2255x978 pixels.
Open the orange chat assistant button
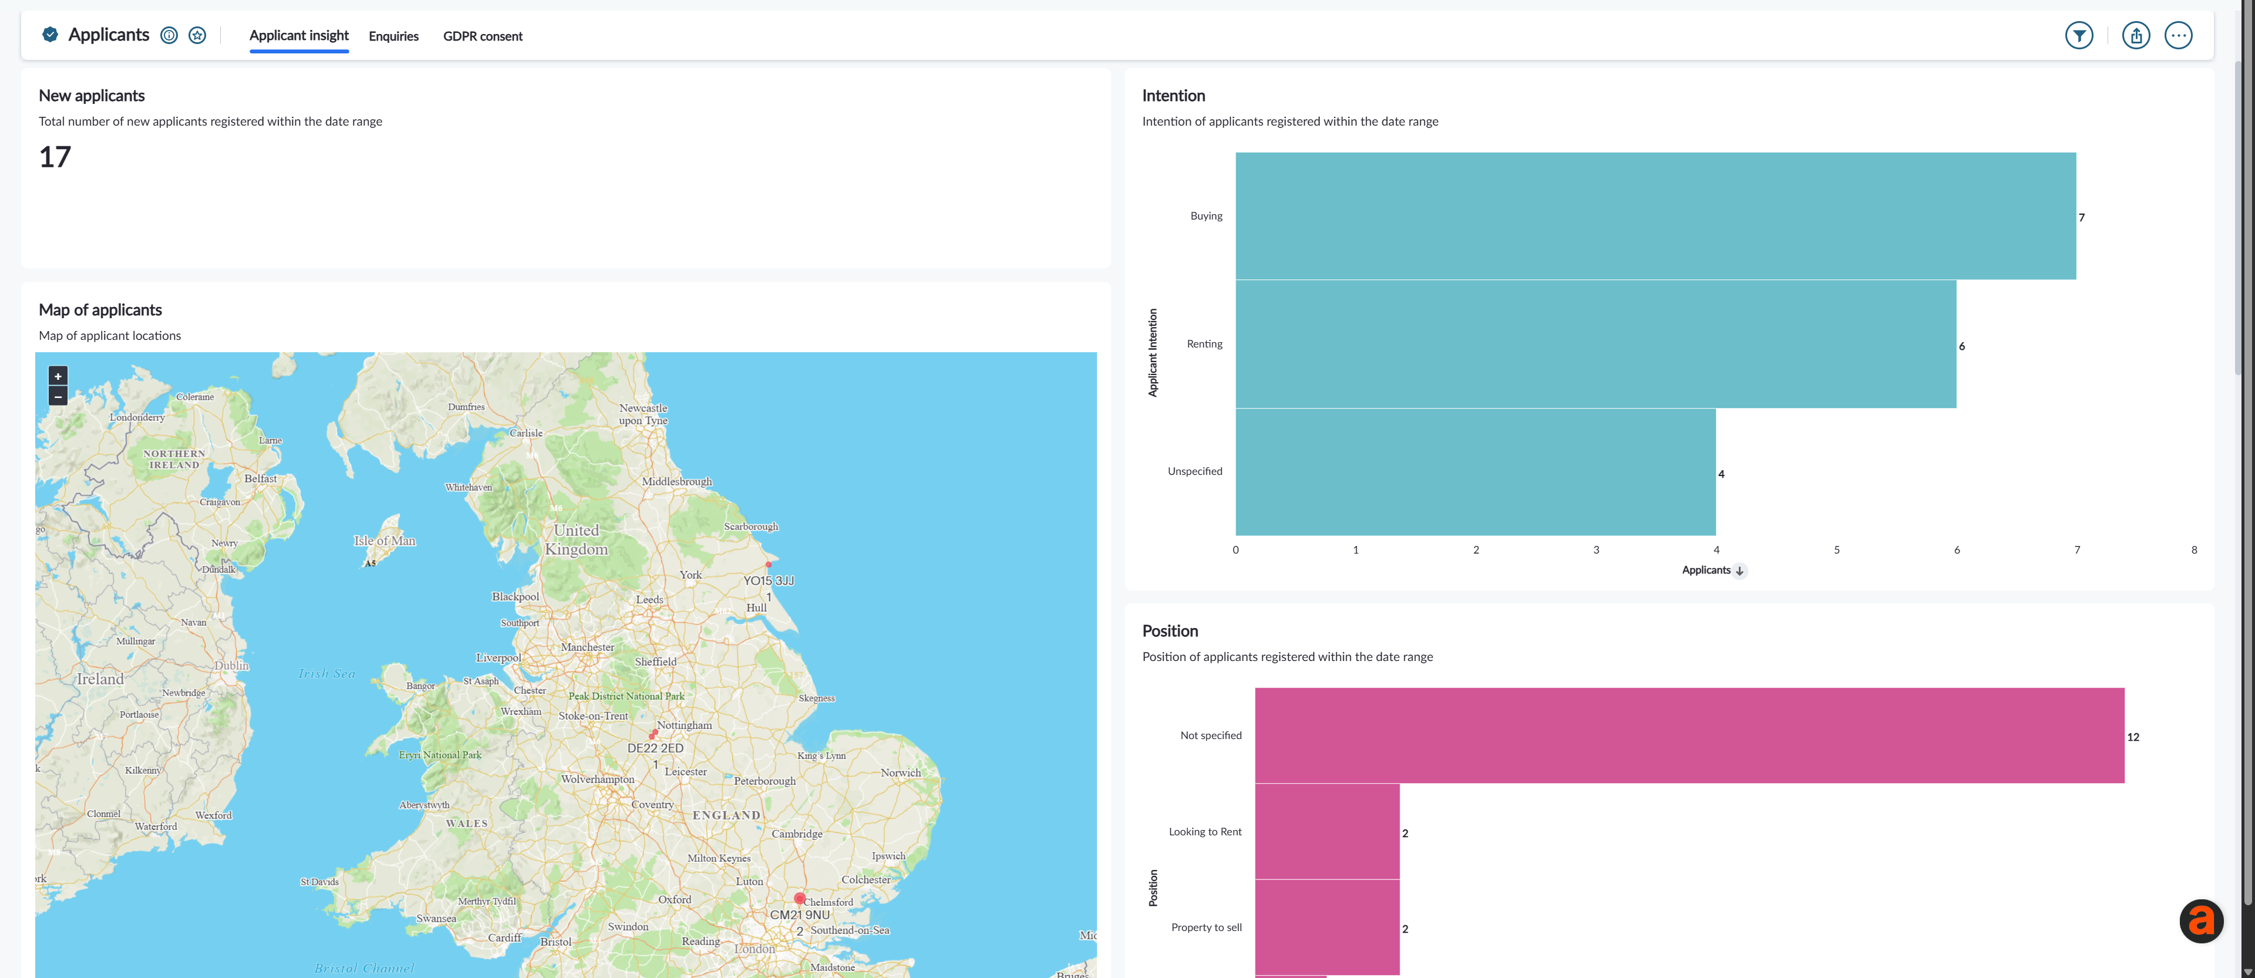2201,920
